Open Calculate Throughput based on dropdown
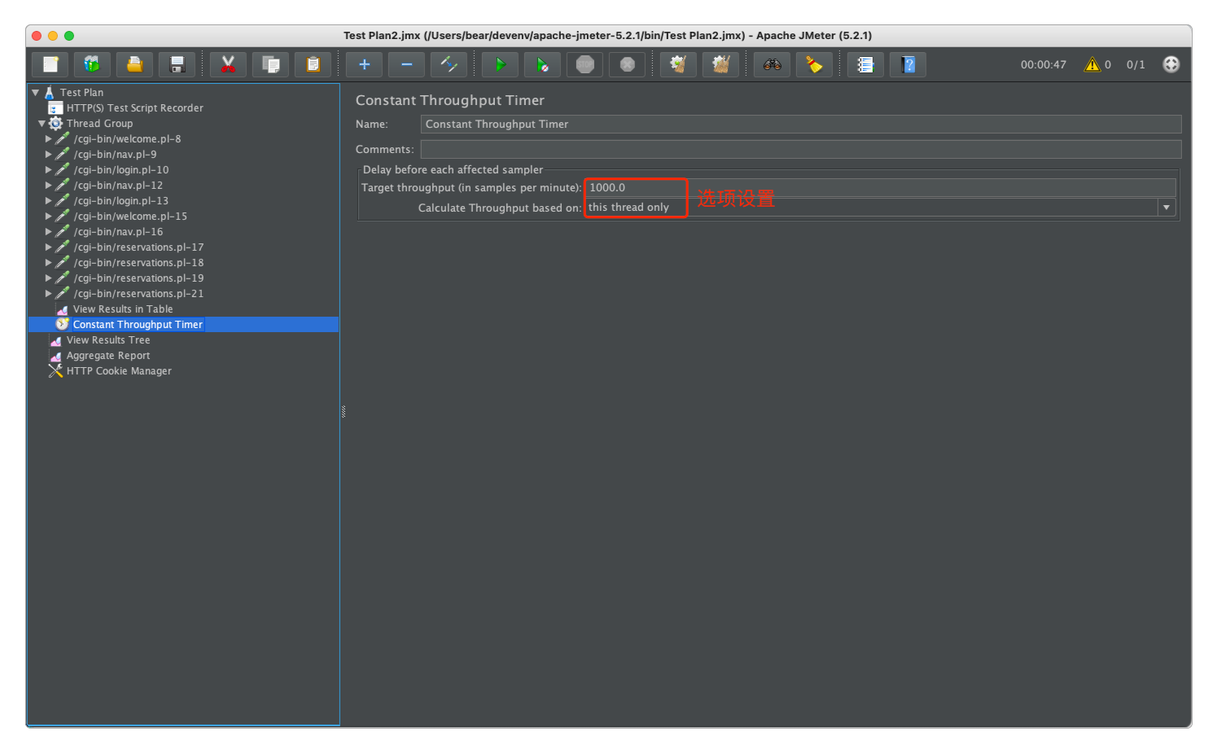The width and height of the screenshot is (1217, 753). (1167, 208)
